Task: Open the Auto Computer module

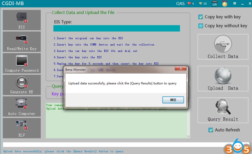Action: pos(22,106)
